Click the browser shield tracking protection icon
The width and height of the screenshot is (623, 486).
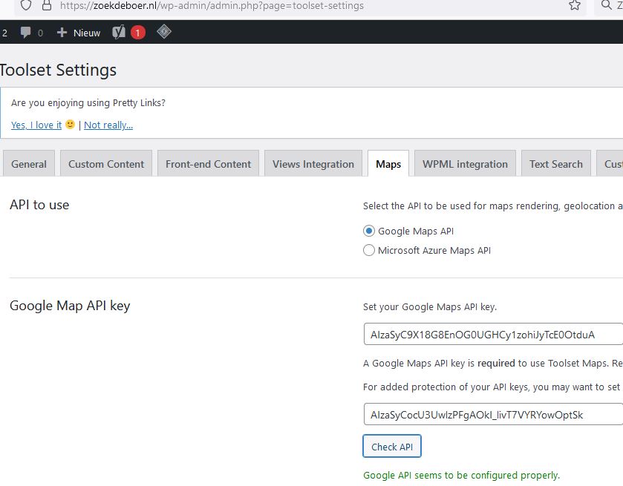pyautogui.click(x=26, y=4)
